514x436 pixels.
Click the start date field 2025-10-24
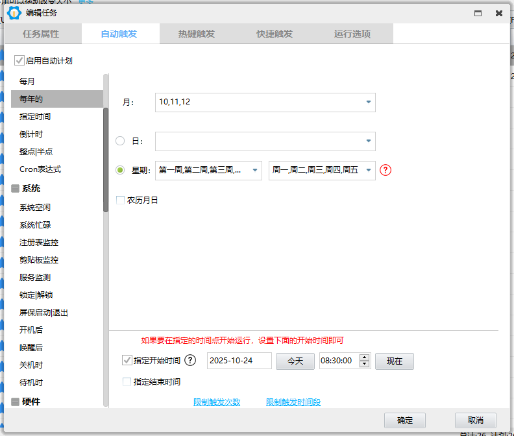point(239,361)
